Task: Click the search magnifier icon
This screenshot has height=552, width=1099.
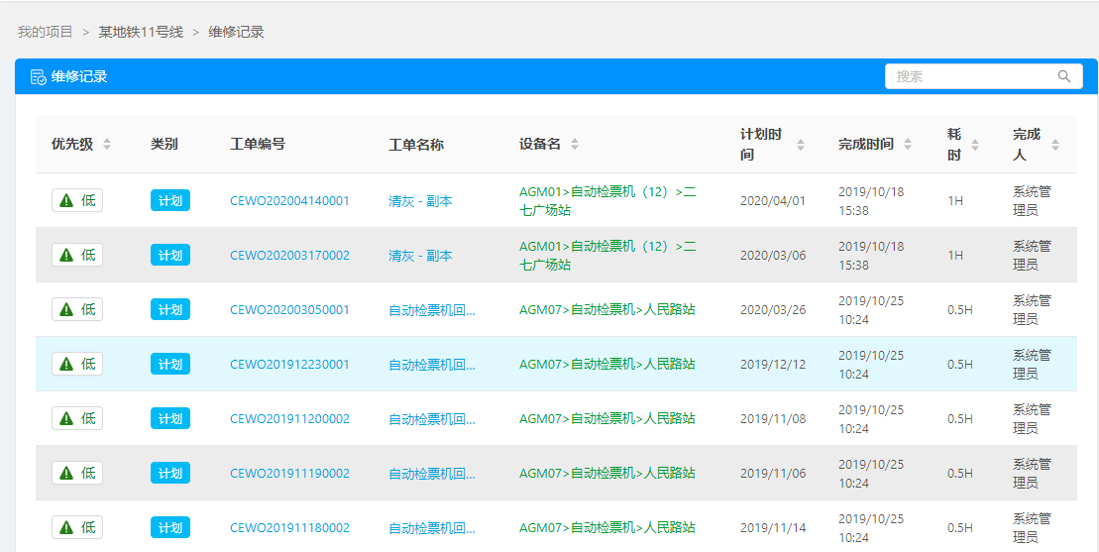Action: pyautogui.click(x=1063, y=76)
